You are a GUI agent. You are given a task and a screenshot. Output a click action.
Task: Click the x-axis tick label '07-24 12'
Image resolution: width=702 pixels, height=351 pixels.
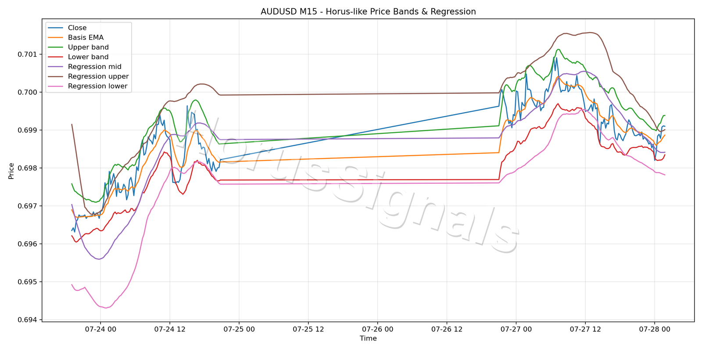170,329
